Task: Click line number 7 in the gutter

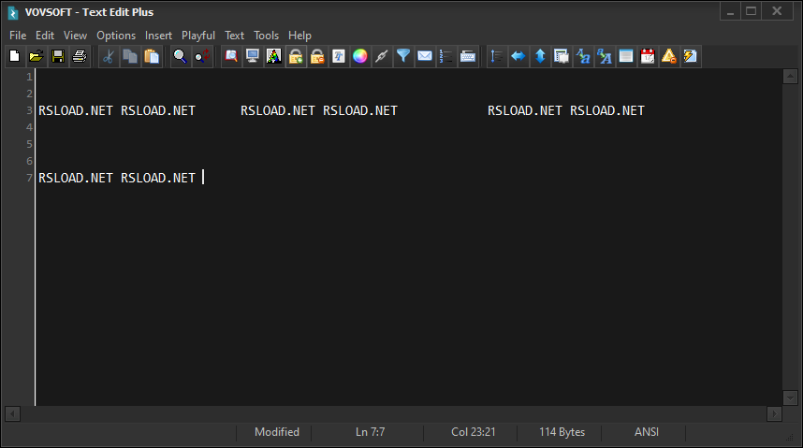Action: pos(30,179)
